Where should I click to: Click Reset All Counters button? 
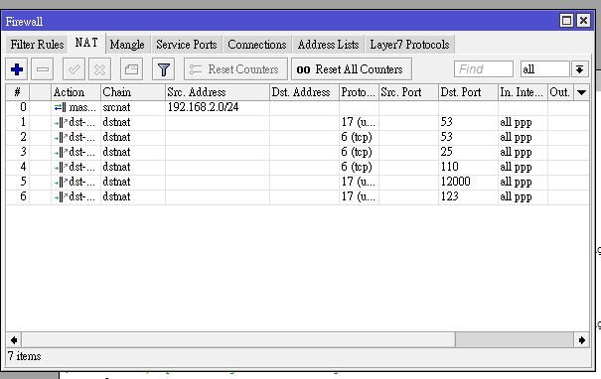coord(352,69)
